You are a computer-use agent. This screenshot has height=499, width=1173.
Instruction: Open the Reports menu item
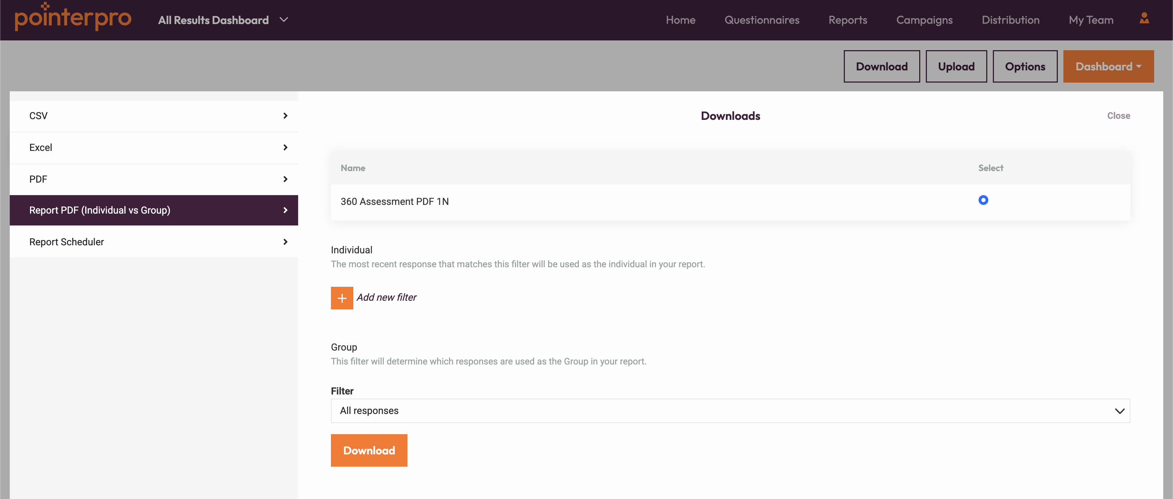click(x=847, y=20)
